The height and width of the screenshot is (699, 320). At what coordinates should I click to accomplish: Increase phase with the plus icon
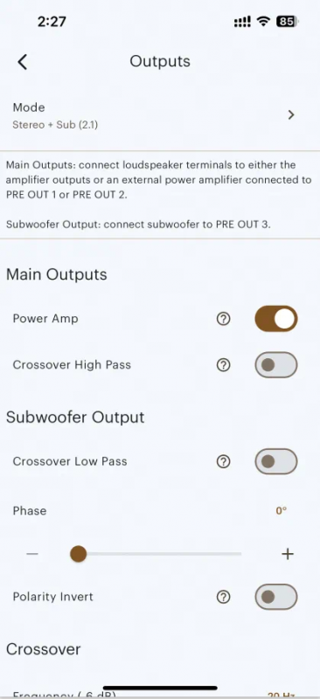(x=288, y=554)
